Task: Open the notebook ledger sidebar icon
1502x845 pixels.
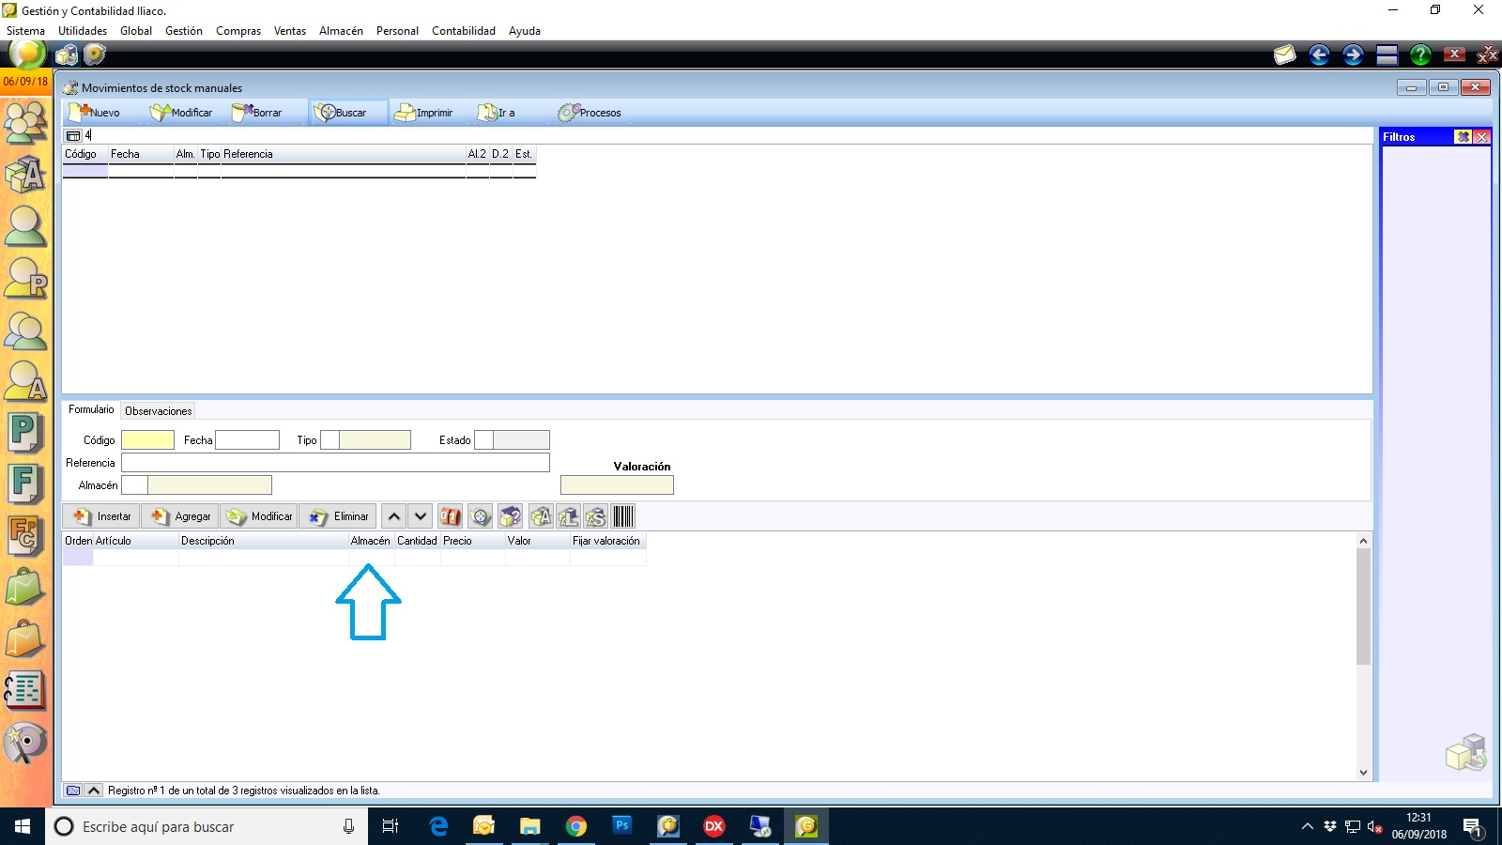Action: click(x=25, y=691)
